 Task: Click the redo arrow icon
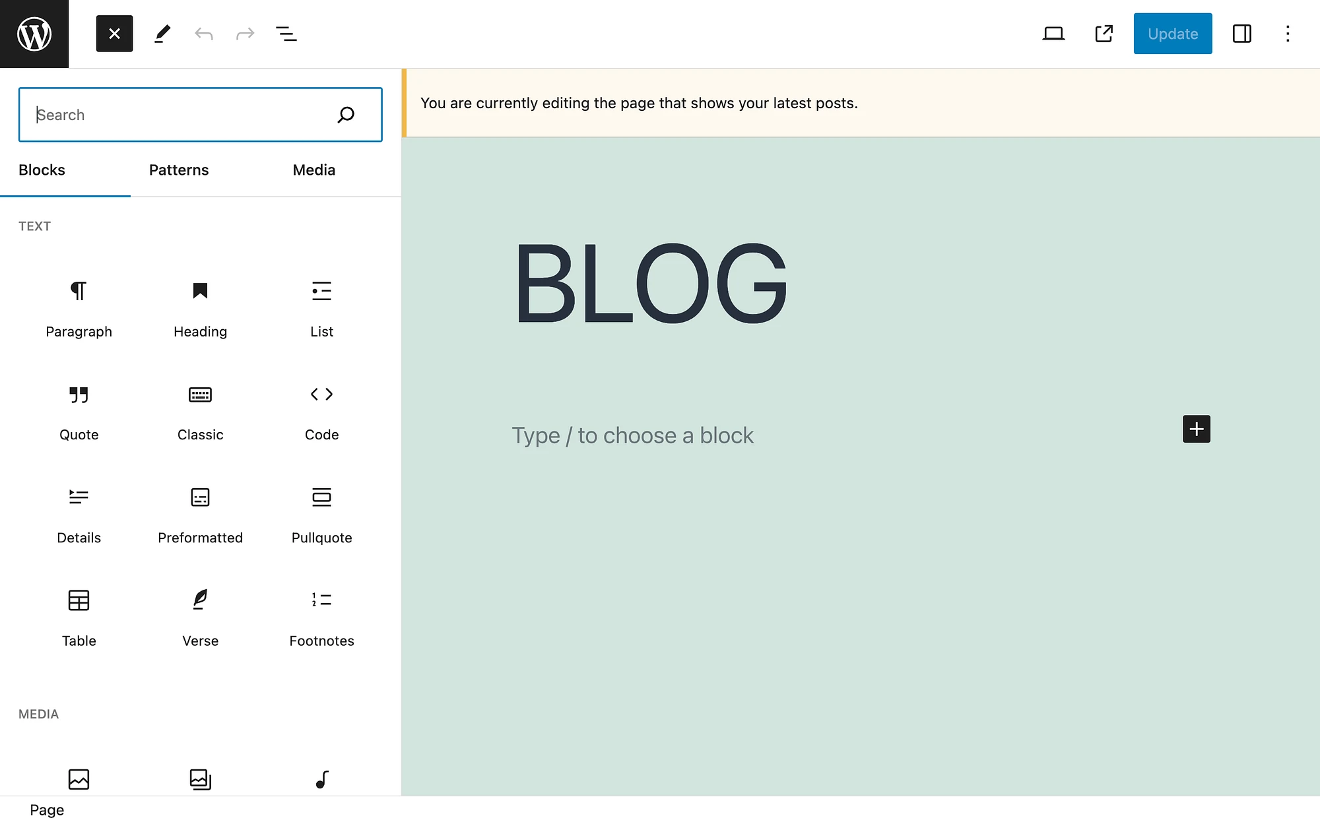click(244, 33)
